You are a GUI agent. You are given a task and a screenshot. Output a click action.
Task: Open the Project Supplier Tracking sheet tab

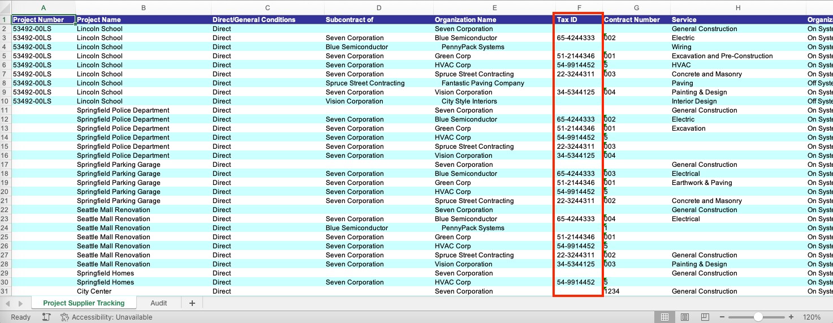[84, 303]
